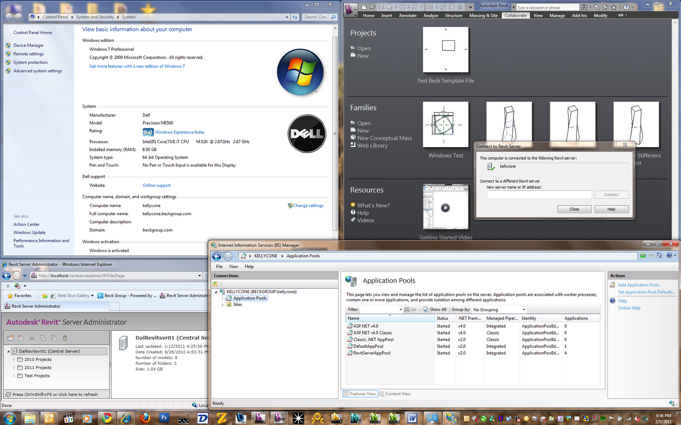681x425 pixels.
Task: Open Google Chrome from the taskbar
Action: coord(106,418)
